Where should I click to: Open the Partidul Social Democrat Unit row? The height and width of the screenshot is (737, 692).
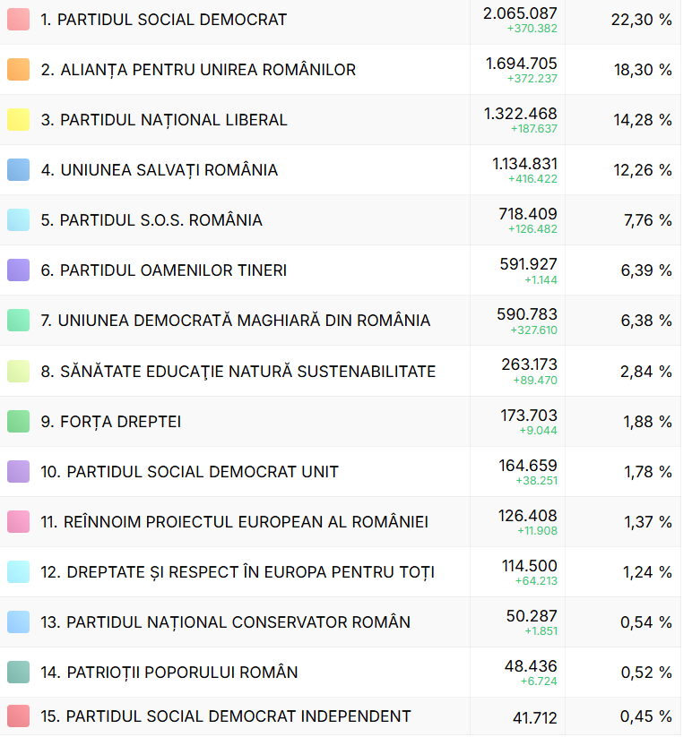[x=202, y=472]
